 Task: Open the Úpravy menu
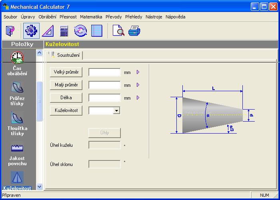coord(28,17)
